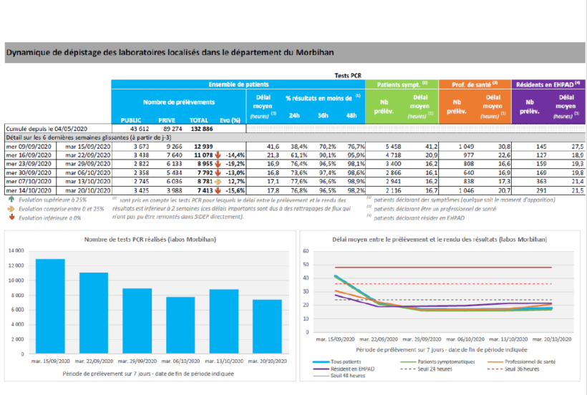Screen dimensions: 587x395
Task: Click the '14 000' bar chart axis label
Action: click(16, 250)
